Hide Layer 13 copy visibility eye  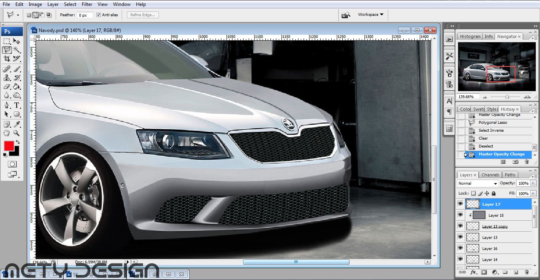point(460,226)
